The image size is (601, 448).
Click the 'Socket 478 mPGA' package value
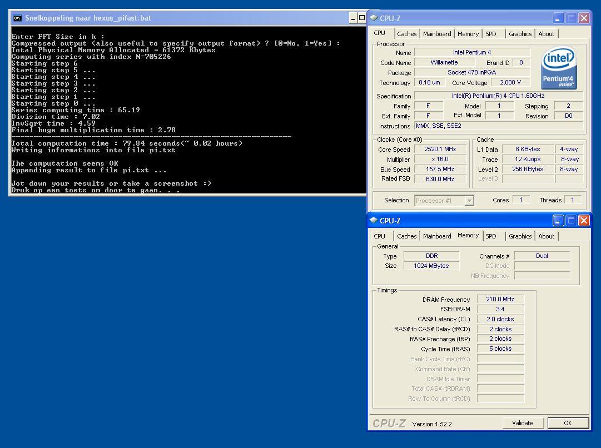point(472,72)
